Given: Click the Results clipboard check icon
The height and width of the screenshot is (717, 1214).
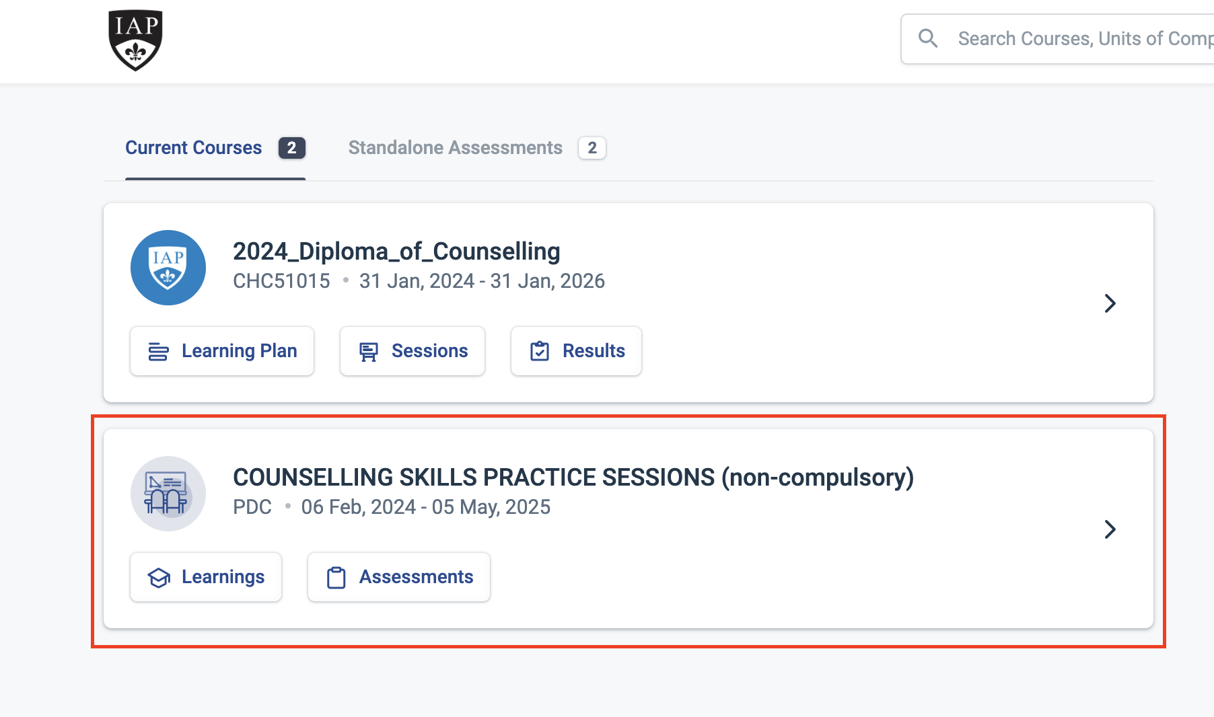Looking at the screenshot, I should click(x=540, y=351).
